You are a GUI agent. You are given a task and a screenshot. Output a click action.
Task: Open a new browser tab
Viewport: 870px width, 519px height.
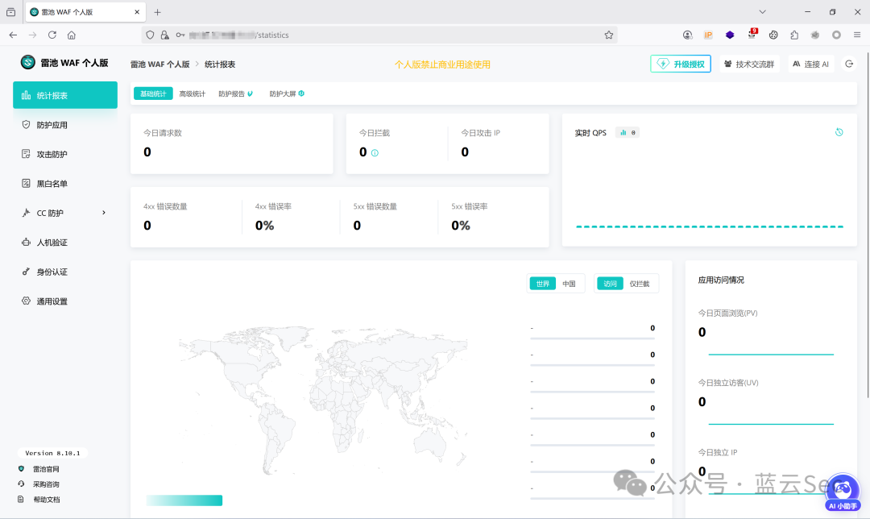click(x=158, y=12)
